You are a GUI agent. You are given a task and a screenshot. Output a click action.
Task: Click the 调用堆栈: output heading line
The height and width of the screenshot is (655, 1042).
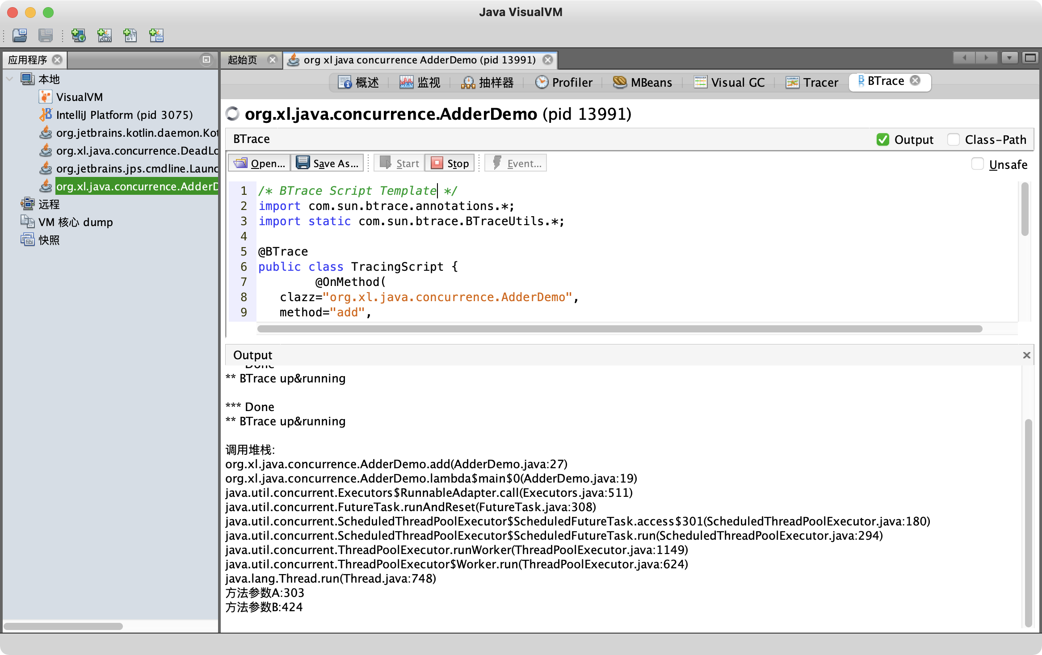coord(250,450)
